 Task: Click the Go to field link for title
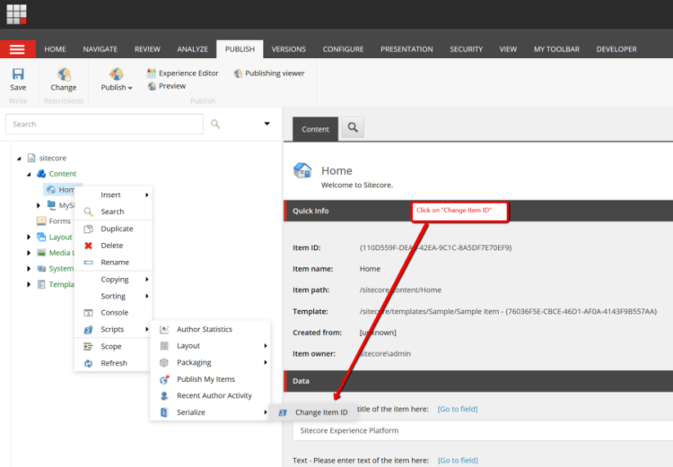[456, 409]
